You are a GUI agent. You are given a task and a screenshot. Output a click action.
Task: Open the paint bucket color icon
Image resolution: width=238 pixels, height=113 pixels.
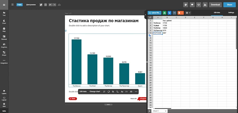[113, 92]
